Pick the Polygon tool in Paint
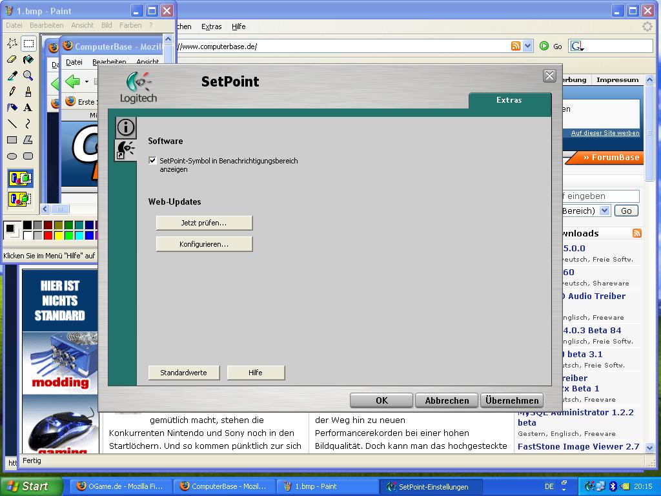Image resolution: width=661 pixels, height=496 pixels. coord(28,139)
